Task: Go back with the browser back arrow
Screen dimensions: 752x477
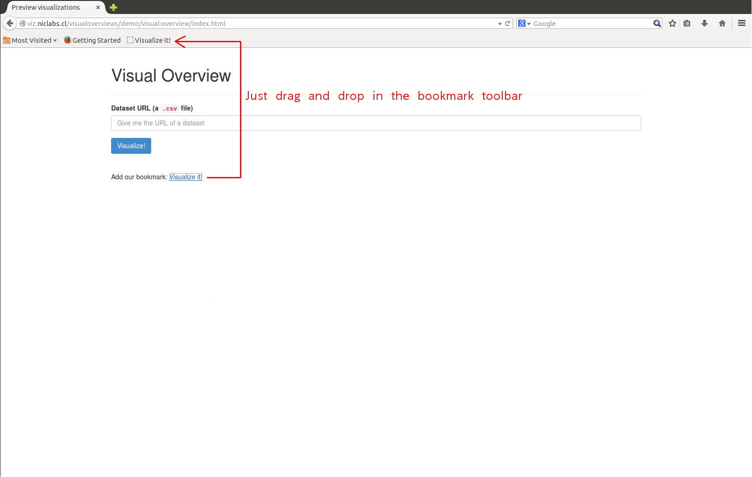Action: point(10,23)
